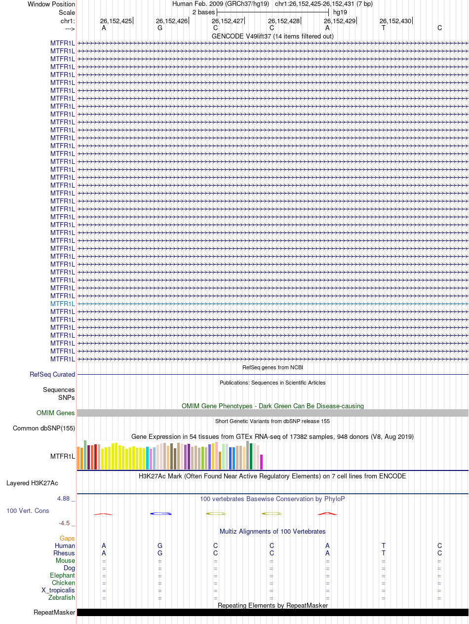Select the Mouse species label
Viewport: 469px width, 624px height.
click(x=66, y=561)
